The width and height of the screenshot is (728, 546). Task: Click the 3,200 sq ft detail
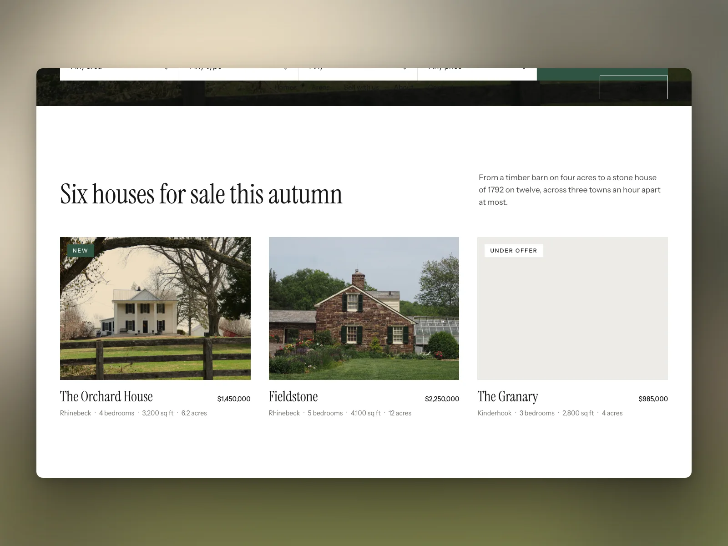157,413
